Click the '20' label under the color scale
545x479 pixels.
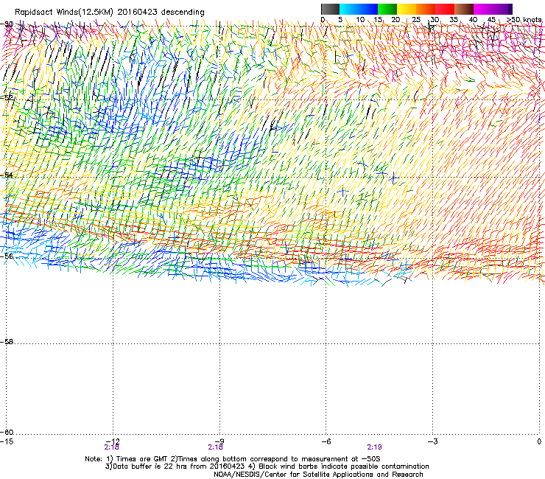pos(395,20)
